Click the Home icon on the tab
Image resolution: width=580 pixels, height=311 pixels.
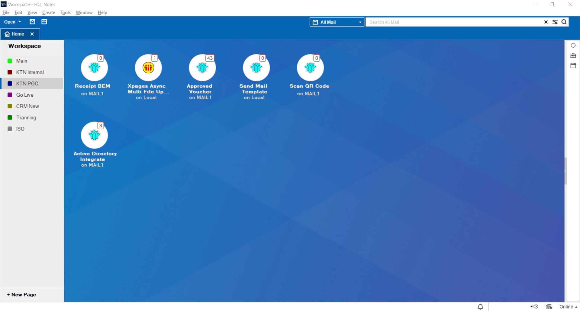(x=7, y=34)
